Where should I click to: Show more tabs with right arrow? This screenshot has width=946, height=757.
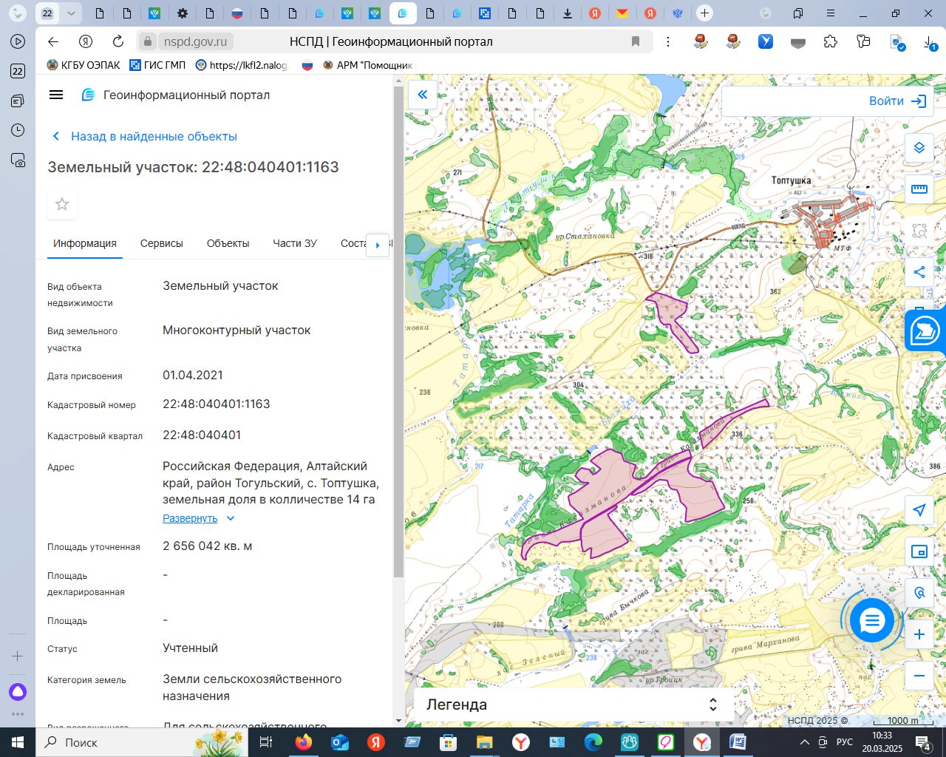tap(378, 245)
